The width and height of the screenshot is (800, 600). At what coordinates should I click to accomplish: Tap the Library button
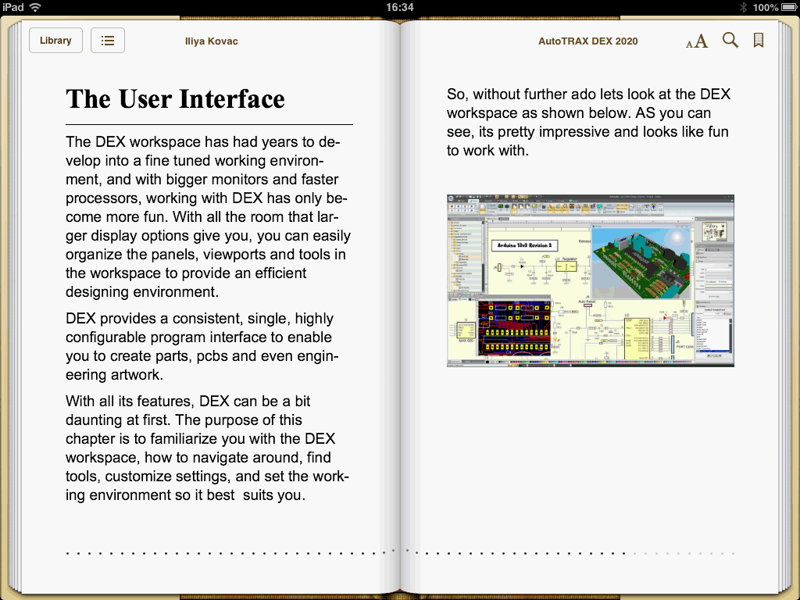[55, 41]
